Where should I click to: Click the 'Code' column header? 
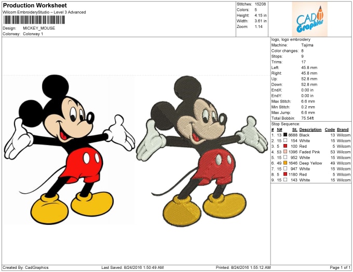[x=330, y=130]
